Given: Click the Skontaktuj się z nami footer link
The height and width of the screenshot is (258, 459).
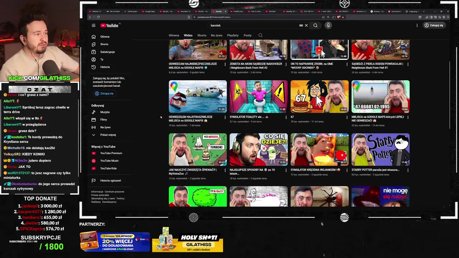Looking at the screenshot, I should 103,199.
